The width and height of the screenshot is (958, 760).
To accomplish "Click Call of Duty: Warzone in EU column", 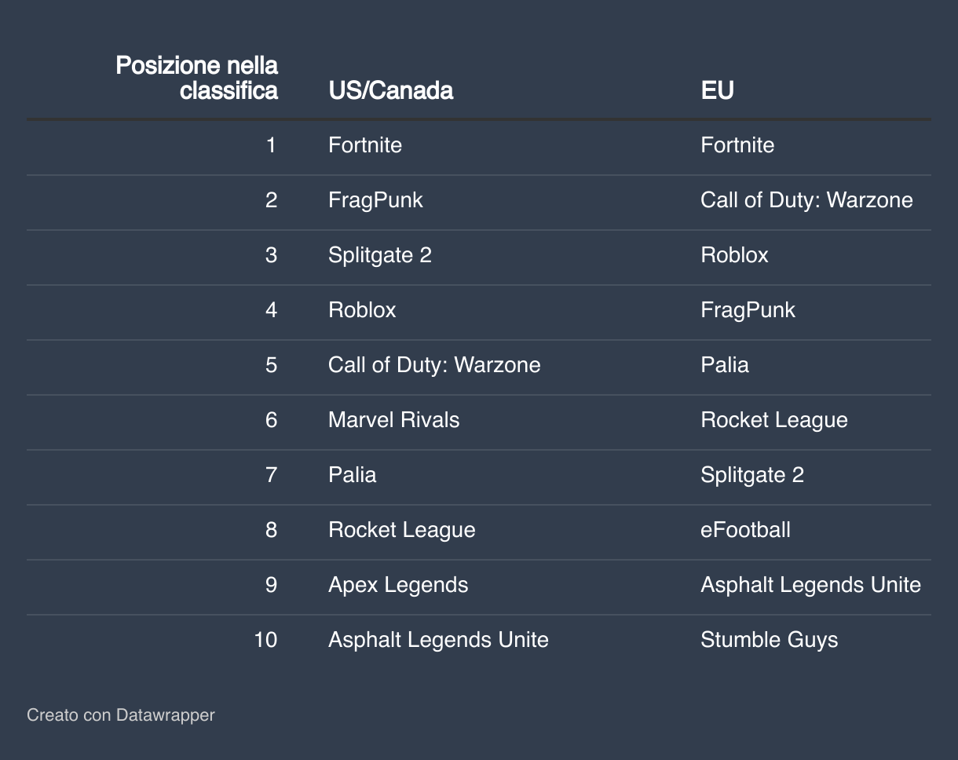I will pos(806,200).
